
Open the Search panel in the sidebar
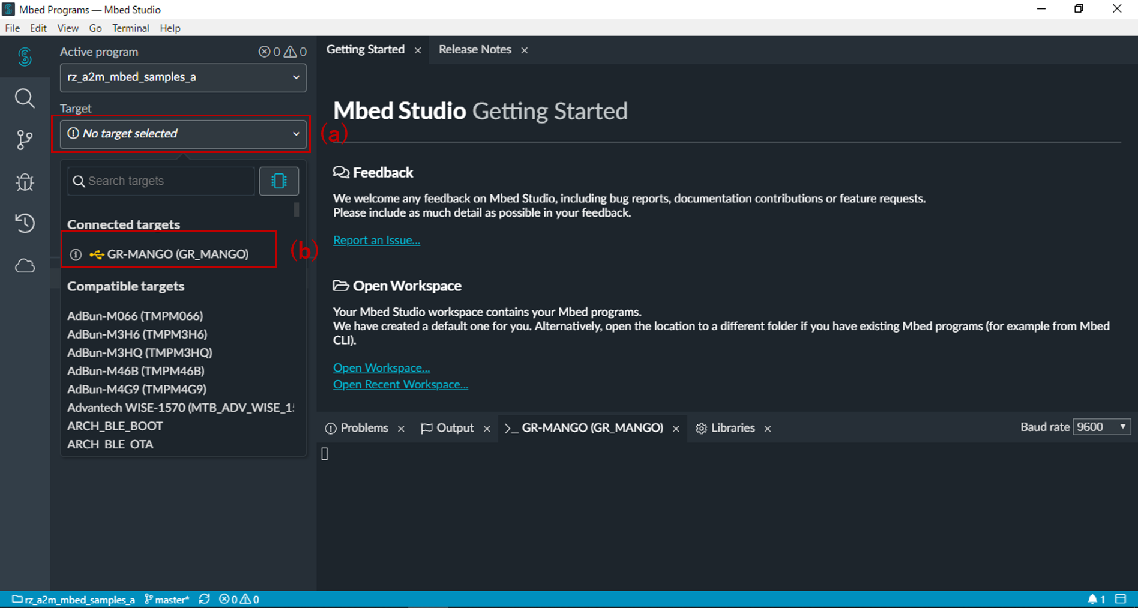[25, 98]
